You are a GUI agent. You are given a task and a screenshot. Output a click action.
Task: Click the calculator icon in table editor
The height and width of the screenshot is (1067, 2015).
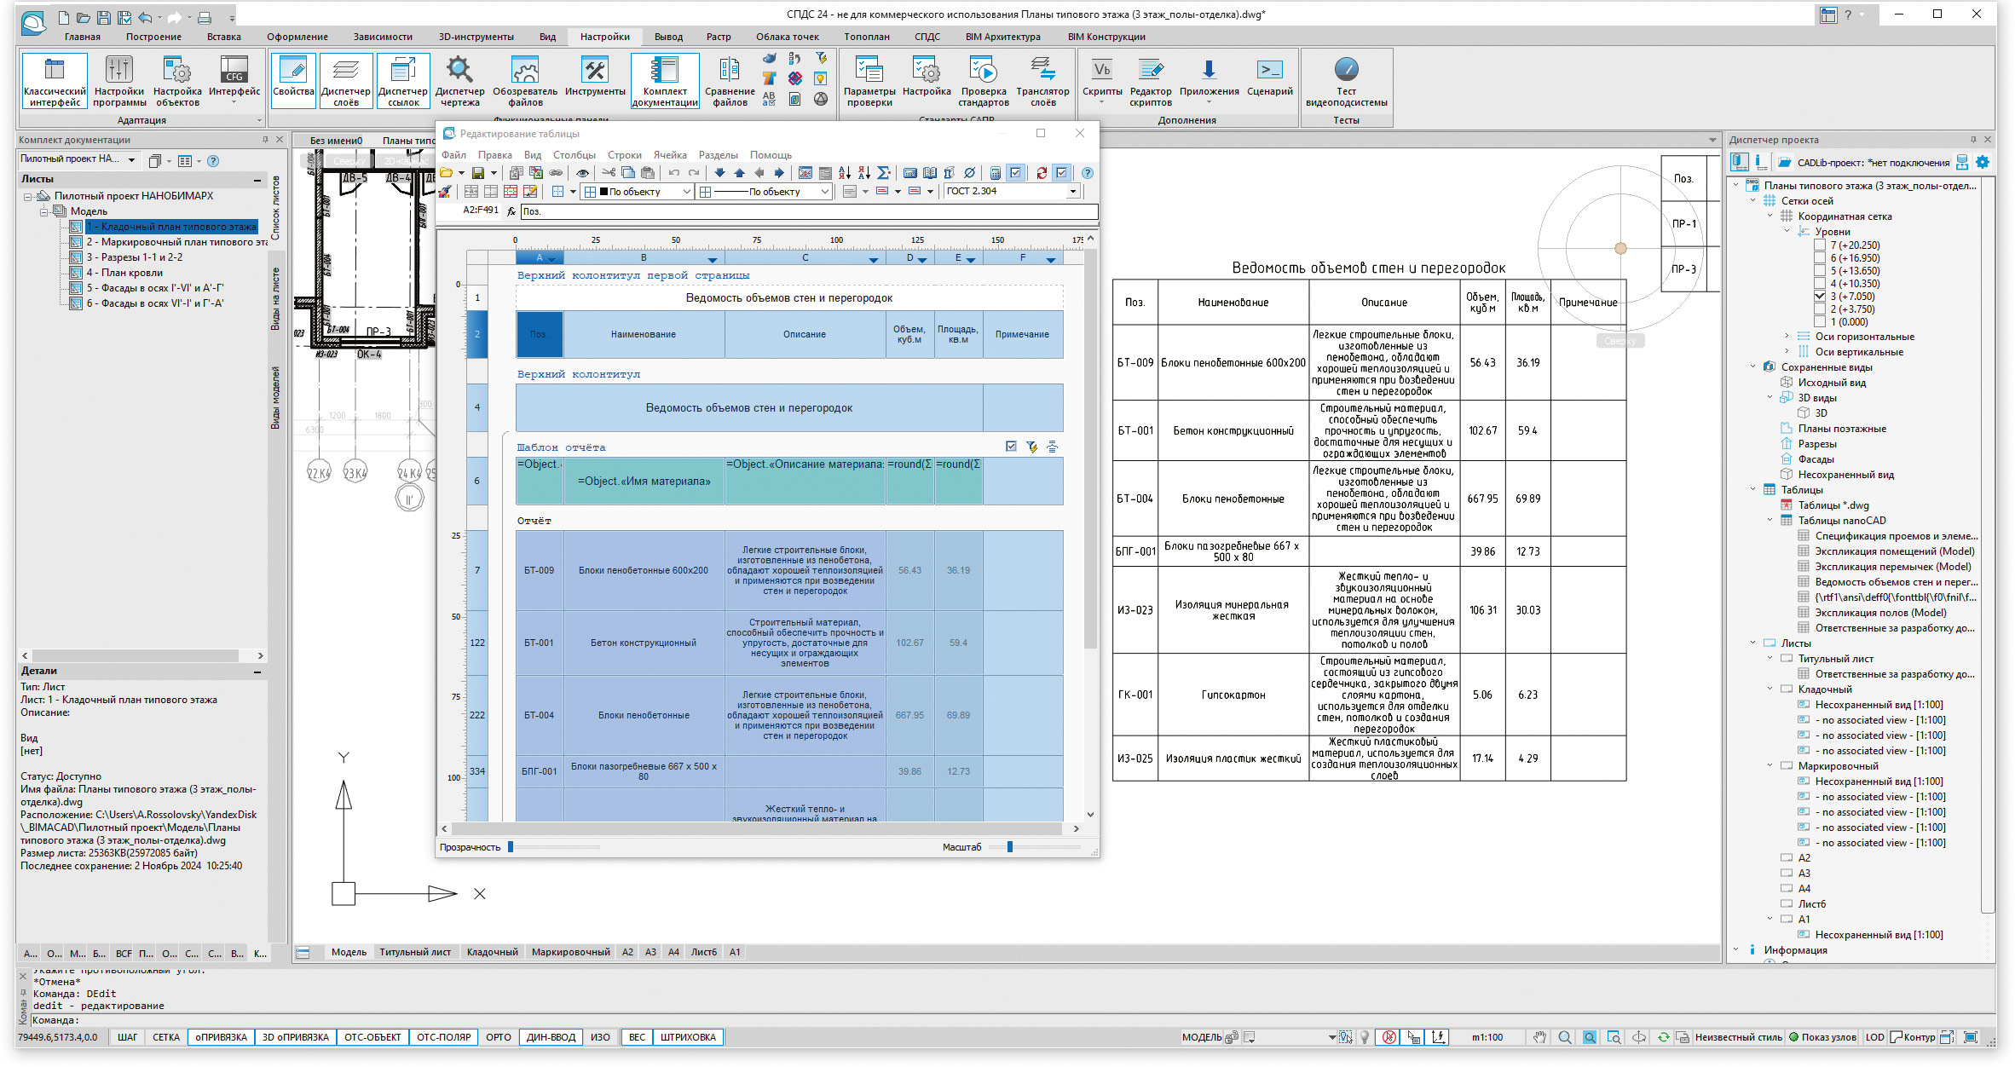995,173
